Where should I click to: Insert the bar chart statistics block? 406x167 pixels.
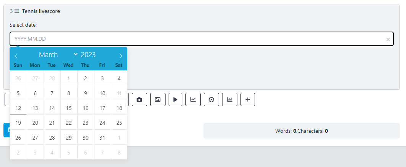[230, 100]
